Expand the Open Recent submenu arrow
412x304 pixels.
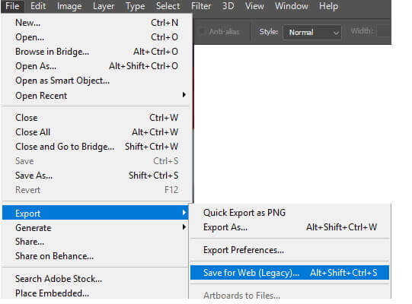[x=184, y=95]
